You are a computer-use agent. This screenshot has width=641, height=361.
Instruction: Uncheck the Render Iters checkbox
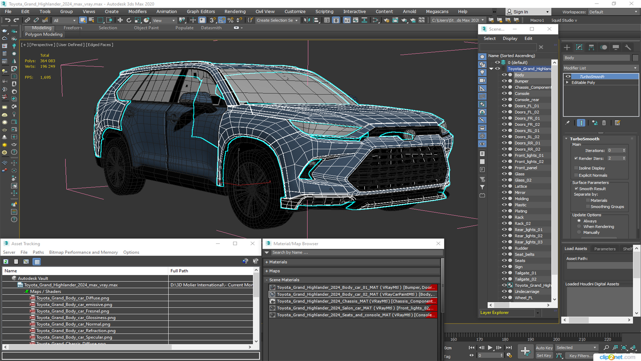point(576,158)
